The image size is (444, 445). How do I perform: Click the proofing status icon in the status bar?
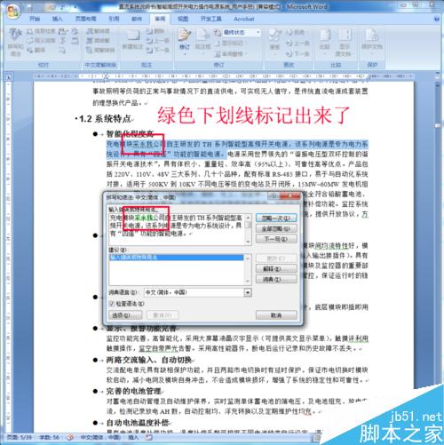click(70, 437)
